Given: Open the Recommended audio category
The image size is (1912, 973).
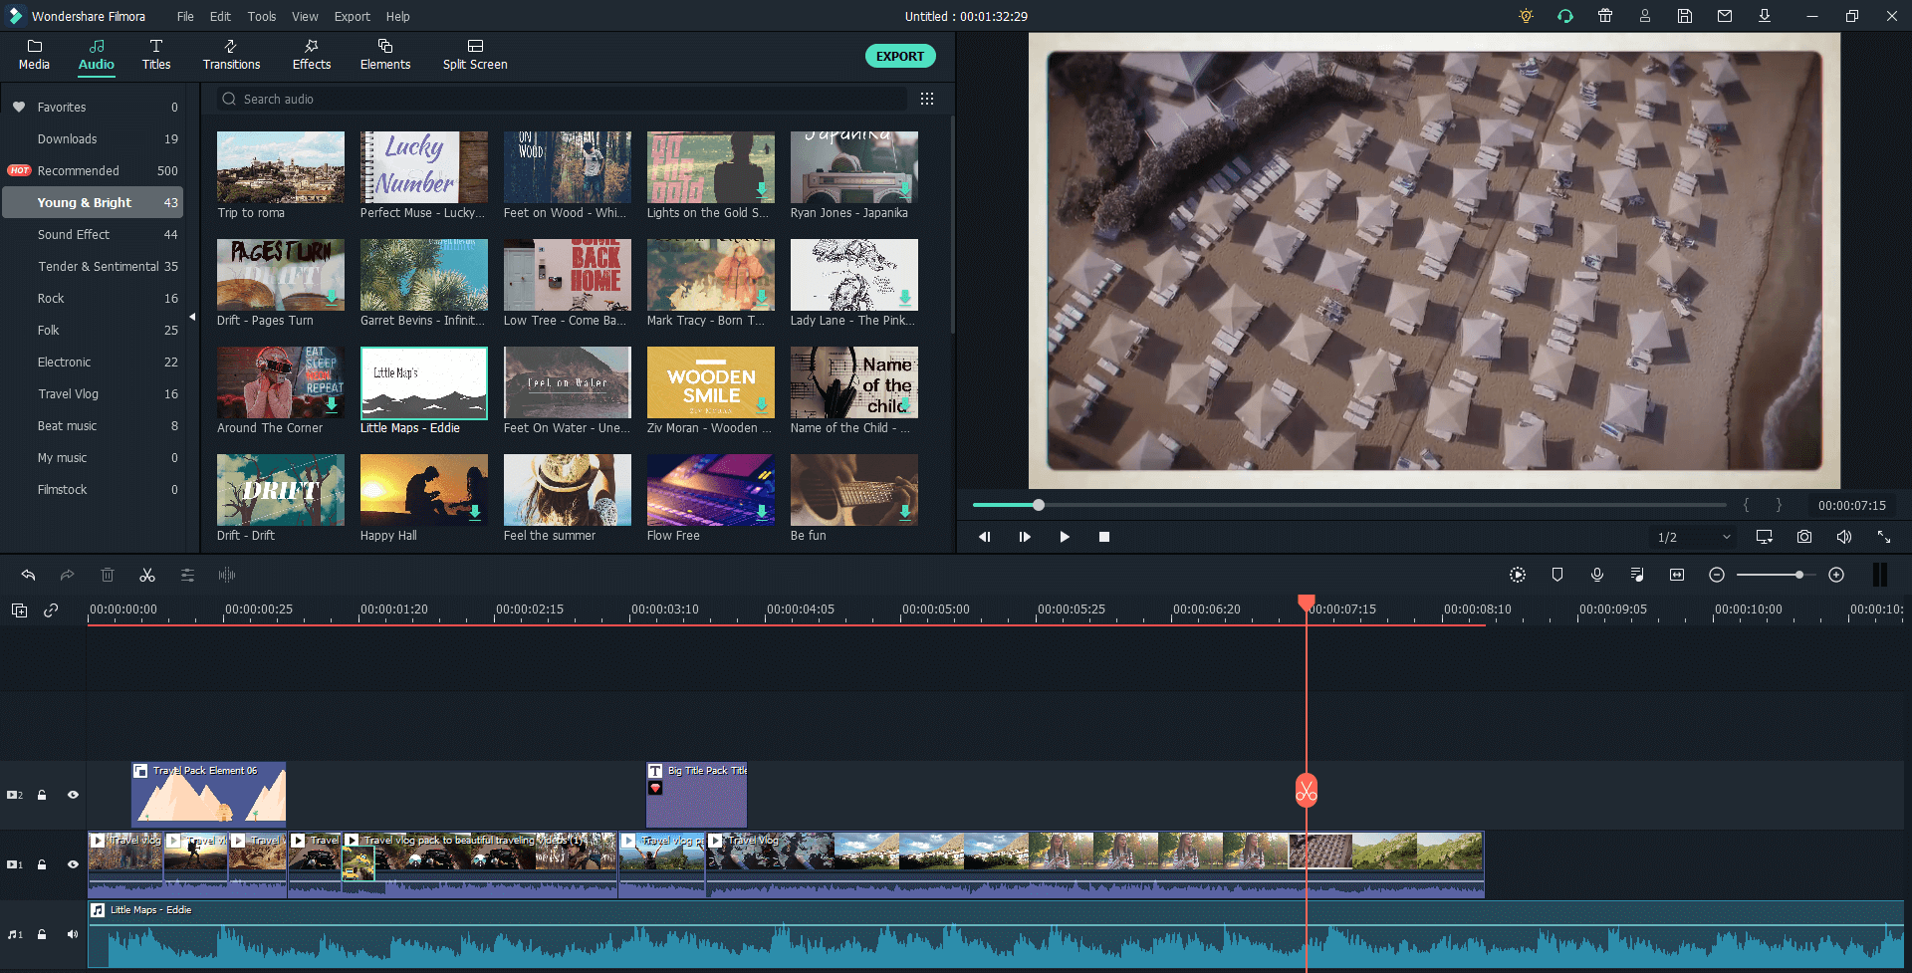Looking at the screenshot, I should coord(93,170).
